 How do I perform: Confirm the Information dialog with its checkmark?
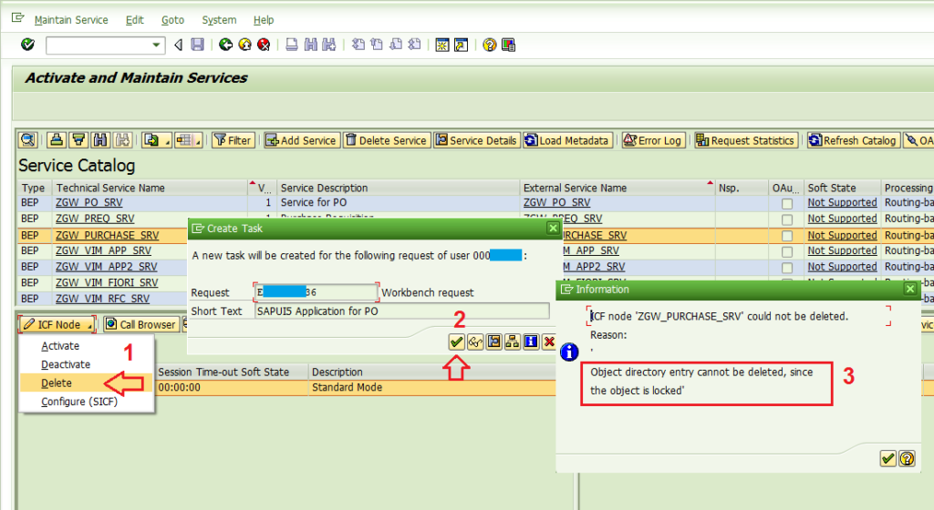click(887, 458)
